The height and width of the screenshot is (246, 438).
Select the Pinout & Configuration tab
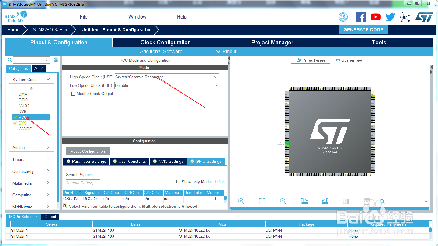click(x=59, y=42)
